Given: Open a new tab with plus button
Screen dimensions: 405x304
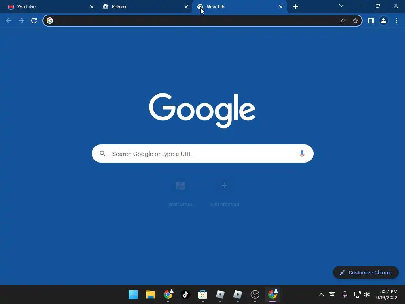Looking at the screenshot, I should click(x=296, y=7).
